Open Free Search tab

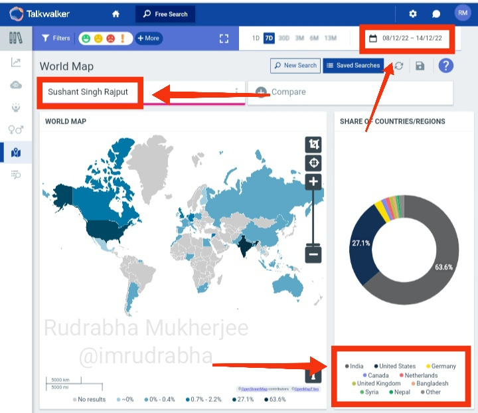(165, 14)
